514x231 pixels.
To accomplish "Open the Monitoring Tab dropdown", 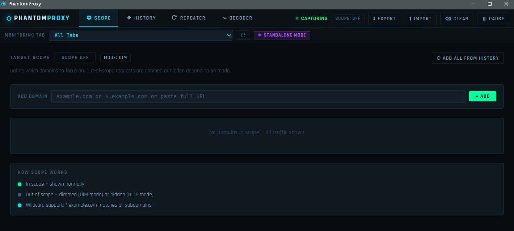I will pos(141,35).
